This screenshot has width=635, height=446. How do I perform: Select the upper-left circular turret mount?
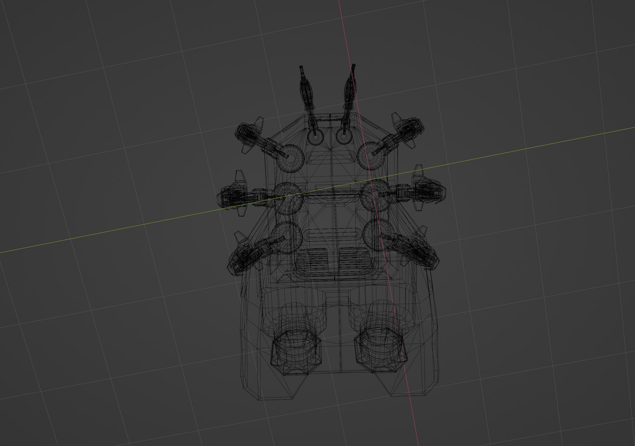(290, 158)
